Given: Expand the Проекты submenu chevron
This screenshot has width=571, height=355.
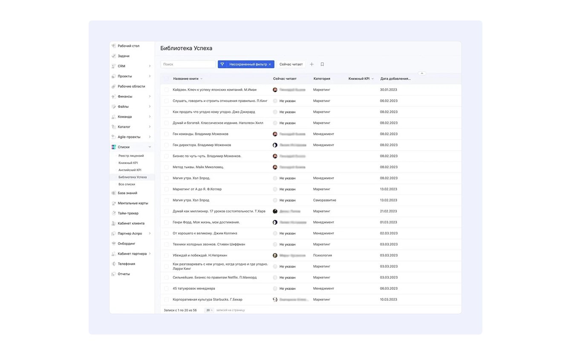Looking at the screenshot, I should click(x=150, y=76).
